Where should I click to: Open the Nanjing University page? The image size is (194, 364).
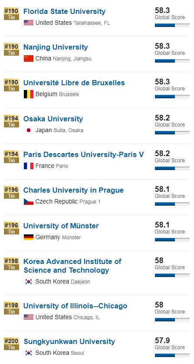(56, 47)
